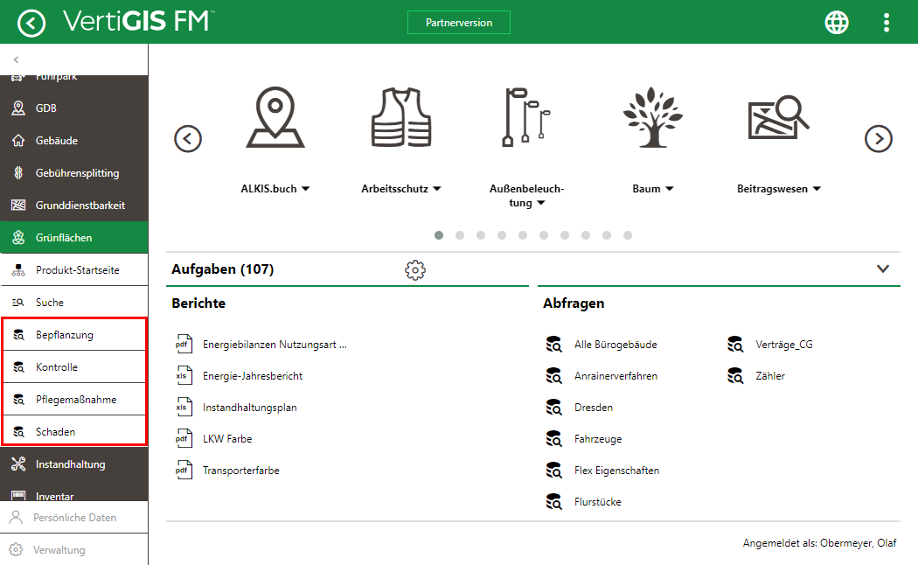
Task: Open Bepflanzung in the sidebar
Action: 64,335
